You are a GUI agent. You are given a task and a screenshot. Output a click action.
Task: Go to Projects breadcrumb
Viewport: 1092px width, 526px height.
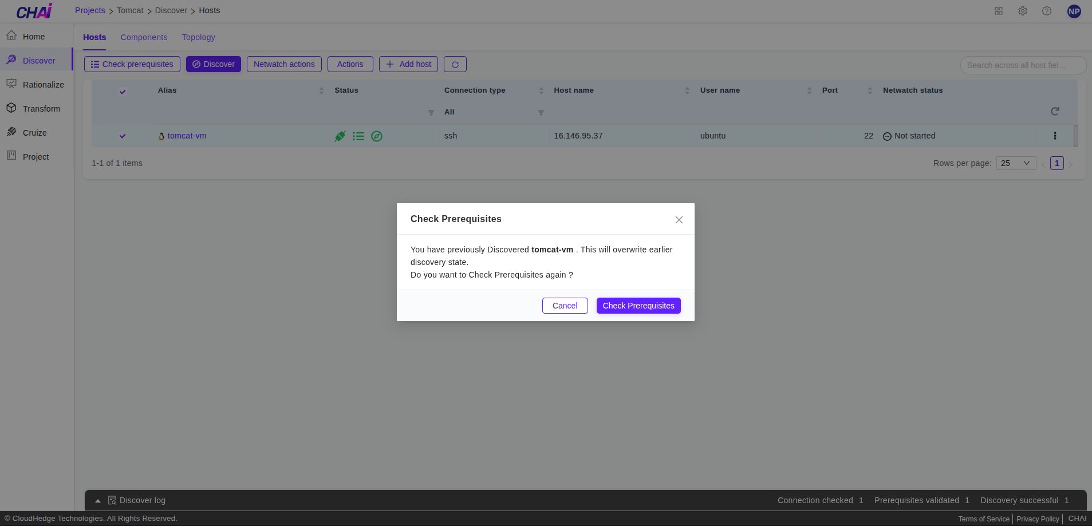pos(90,10)
